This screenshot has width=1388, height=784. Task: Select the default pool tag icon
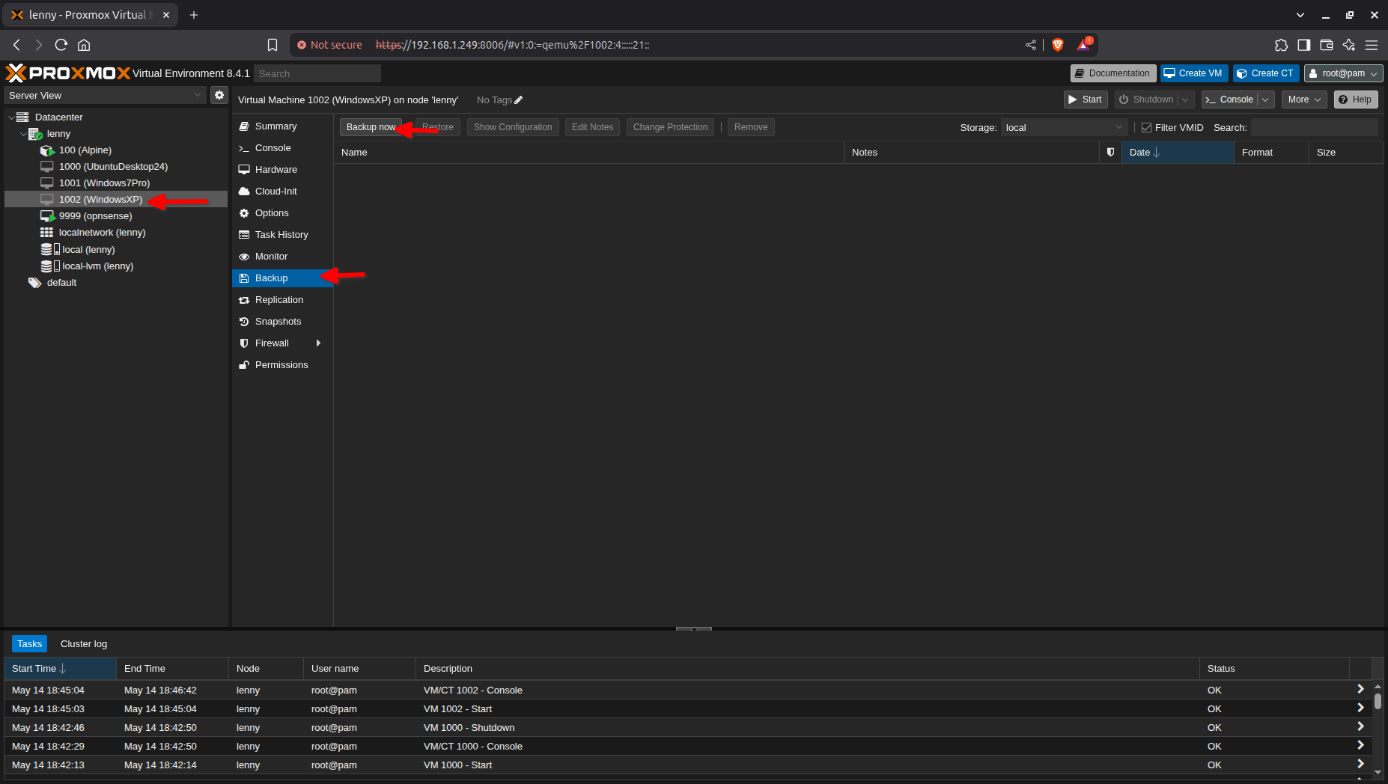[x=34, y=283]
